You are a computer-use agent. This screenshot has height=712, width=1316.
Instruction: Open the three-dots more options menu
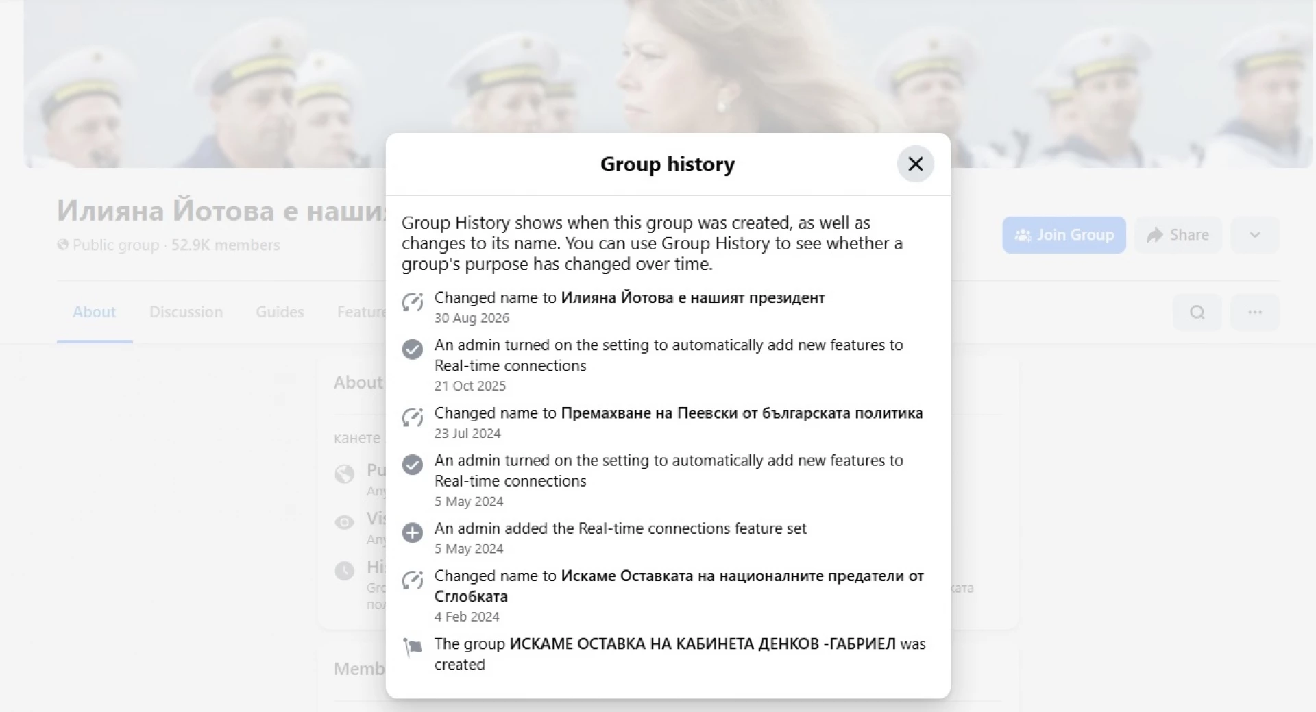[x=1254, y=312]
